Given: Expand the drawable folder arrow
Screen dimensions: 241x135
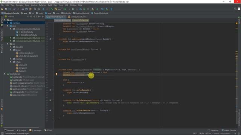Looking at the screenshot, I should (11, 47).
